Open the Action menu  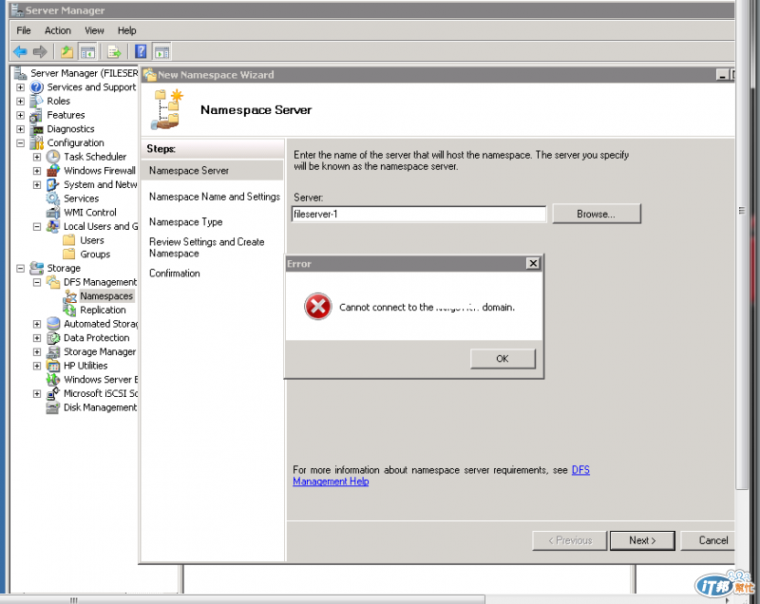[x=58, y=30]
